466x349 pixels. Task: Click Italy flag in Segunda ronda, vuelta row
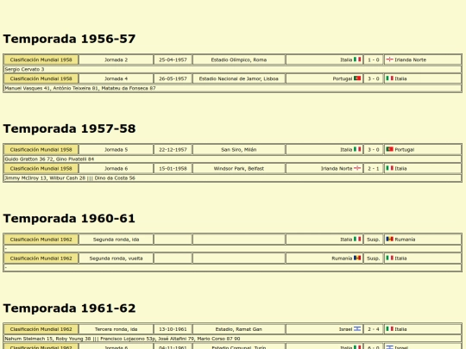[389, 259]
